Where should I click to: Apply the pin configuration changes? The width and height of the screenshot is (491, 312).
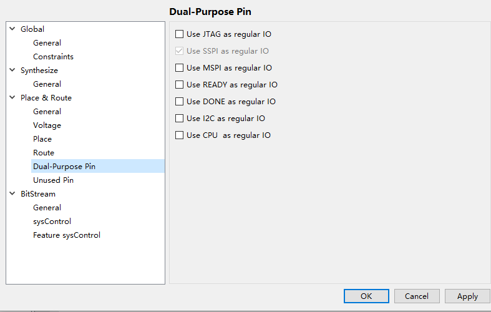click(467, 296)
